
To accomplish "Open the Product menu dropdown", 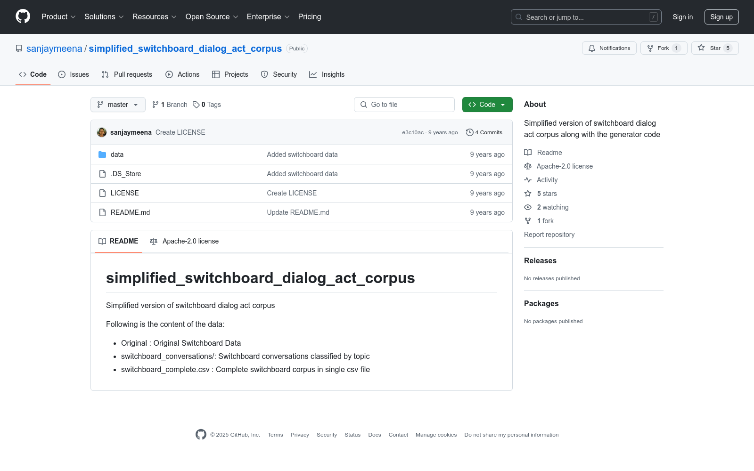I will pyautogui.click(x=58, y=17).
